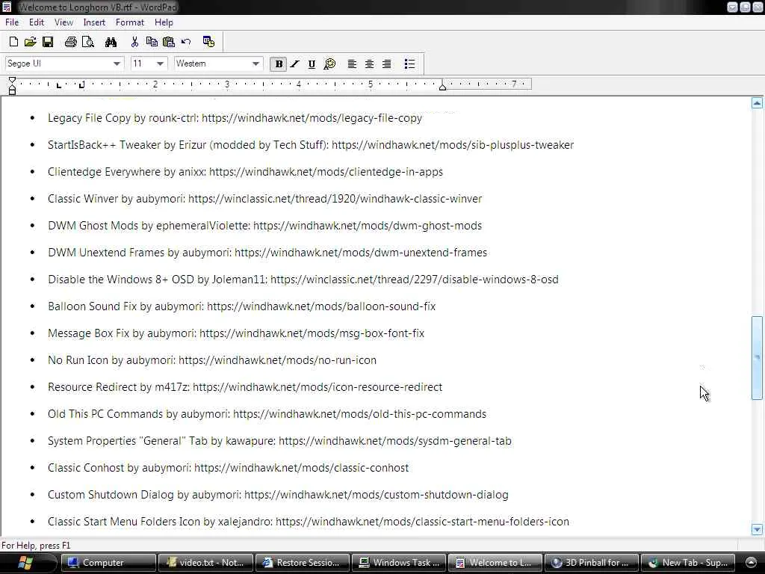Click the Windows Start orb
Image resolution: width=765 pixels, height=574 pixels.
pos(25,562)
